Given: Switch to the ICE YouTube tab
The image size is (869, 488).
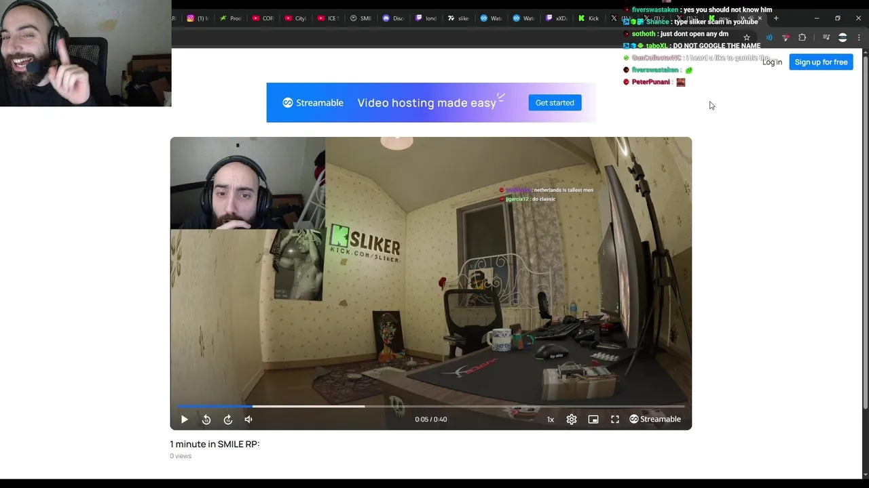Looking at the screenshot, I should pyautogui.click(x=328, y=18).
